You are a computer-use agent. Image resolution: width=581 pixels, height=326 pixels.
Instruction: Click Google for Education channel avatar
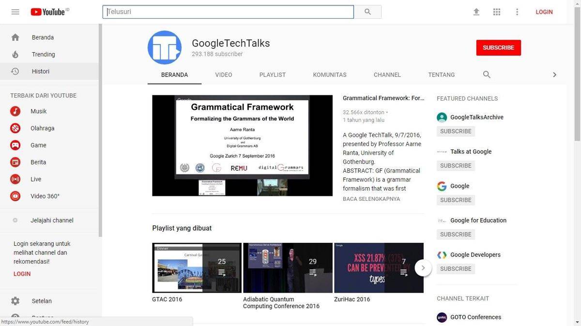[x=442, y=220]
